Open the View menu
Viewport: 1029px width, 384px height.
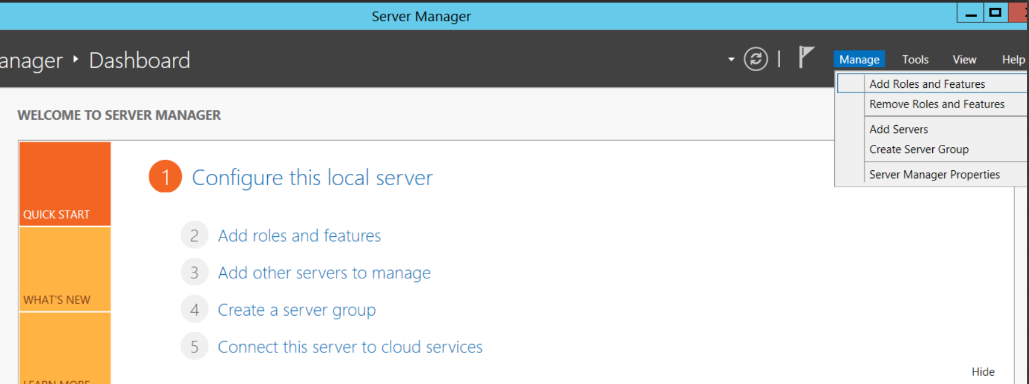tap(964, 59)
